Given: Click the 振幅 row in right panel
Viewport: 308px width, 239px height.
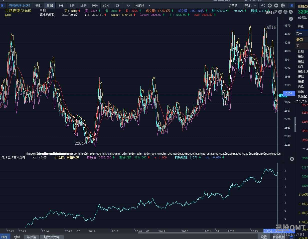Looking at the screenshot, I should pos(302,77).
